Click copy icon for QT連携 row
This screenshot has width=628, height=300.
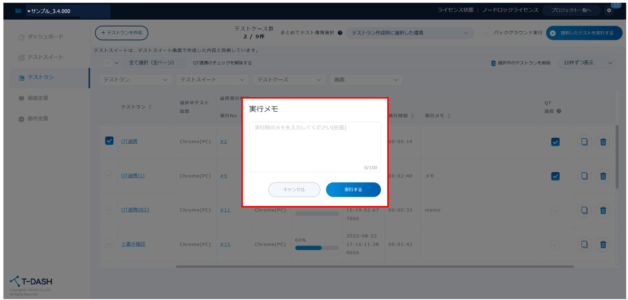click(584, 142)
